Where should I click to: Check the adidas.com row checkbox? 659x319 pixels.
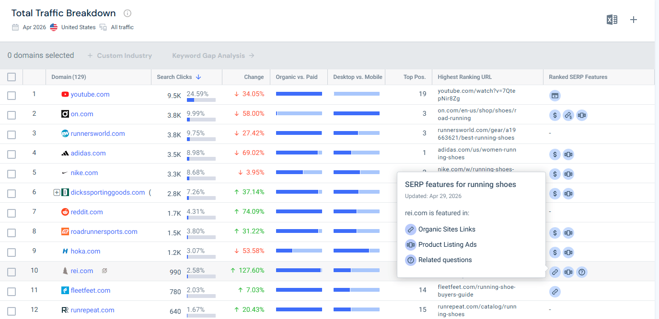pos(12,154)
